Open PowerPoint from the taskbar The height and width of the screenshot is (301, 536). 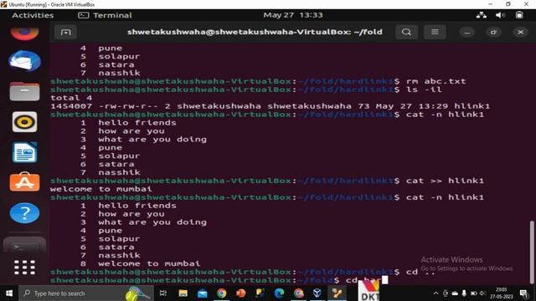(240, 293)
